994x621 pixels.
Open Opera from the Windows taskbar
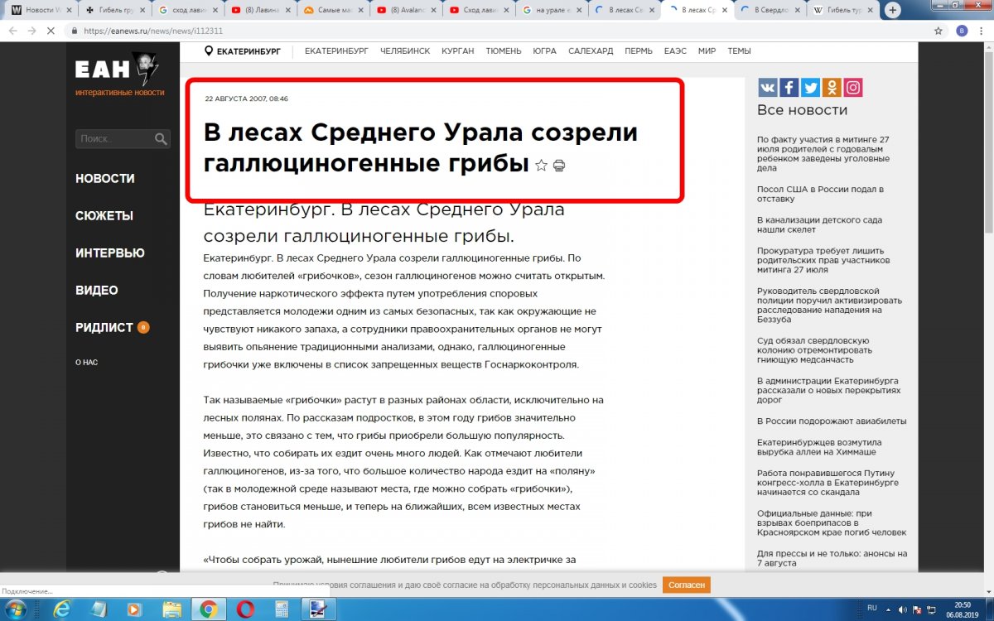point(244,609)
